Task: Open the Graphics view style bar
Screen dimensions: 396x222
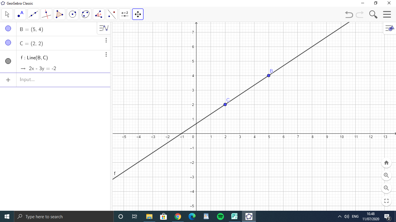Action: 390,28
